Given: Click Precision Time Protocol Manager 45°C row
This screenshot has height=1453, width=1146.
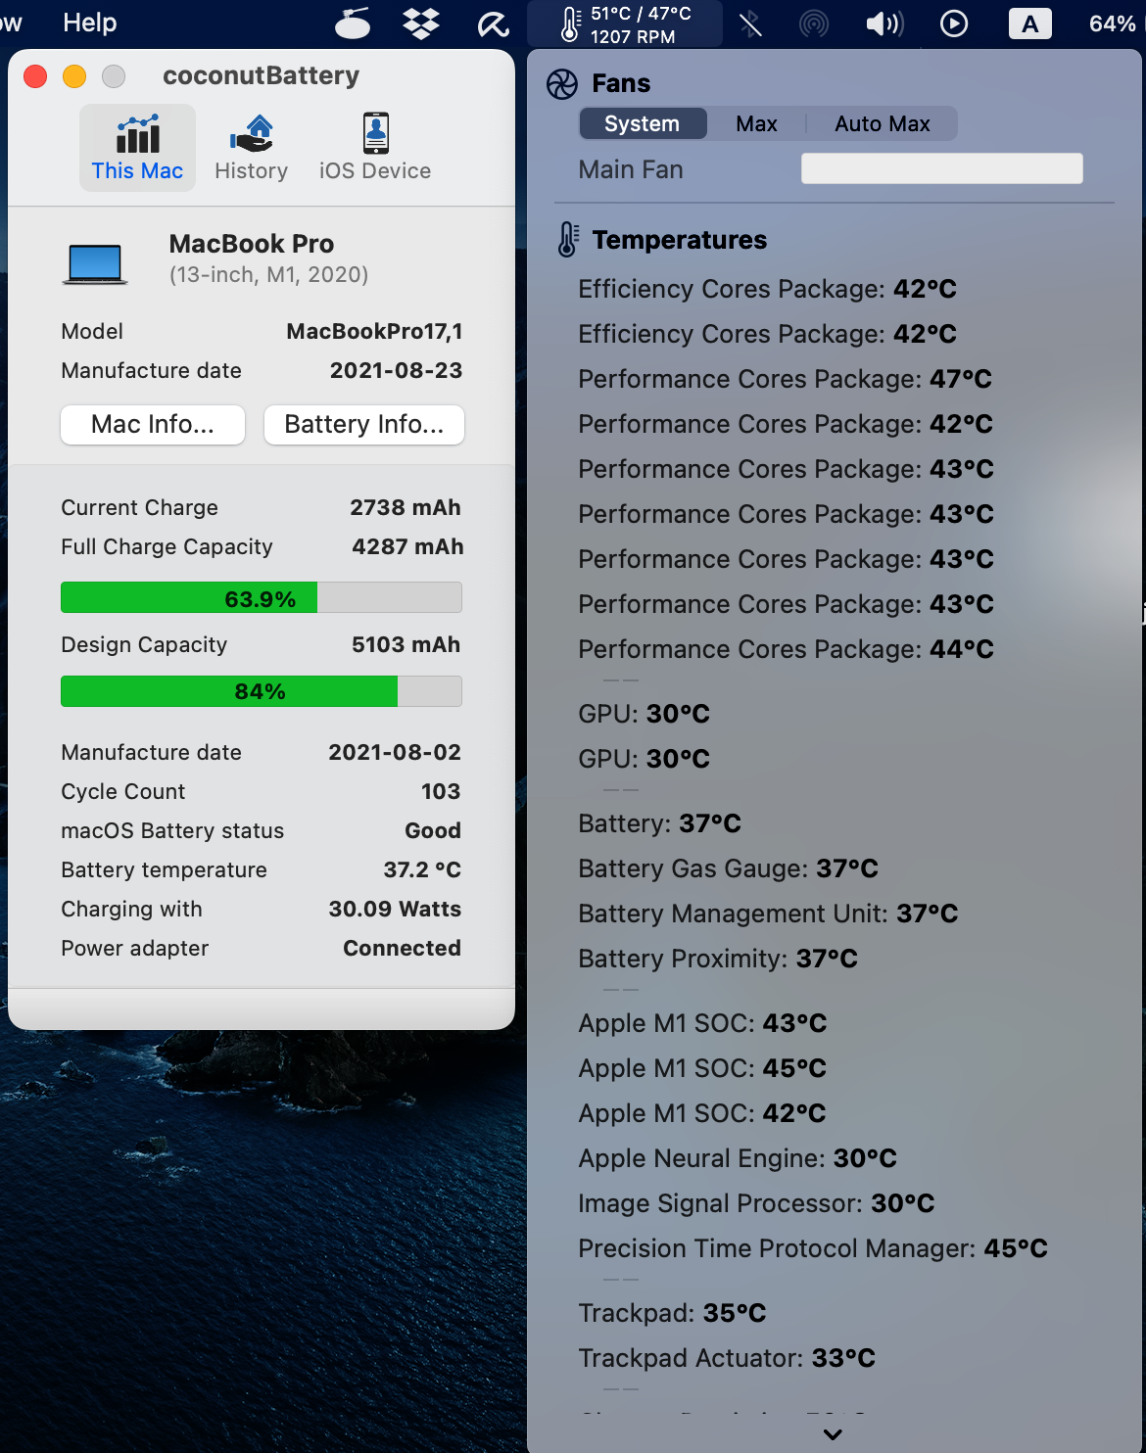Looking at the screenshot, I should pyautogui.click(x=813, y=1248).
